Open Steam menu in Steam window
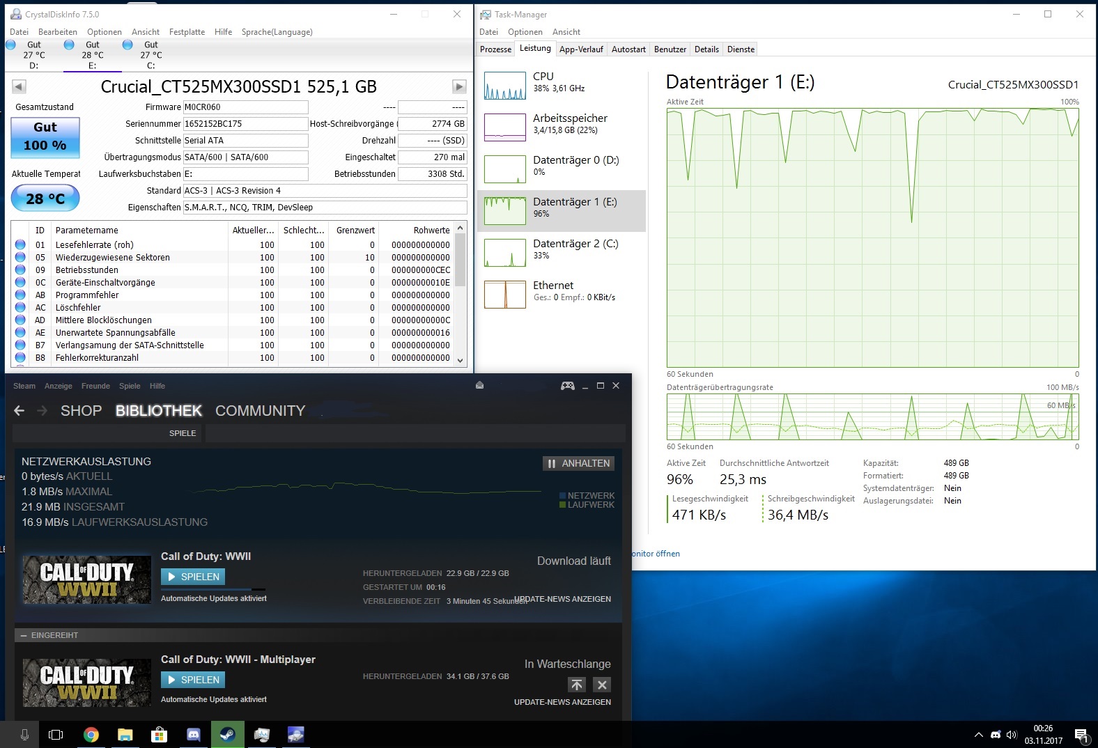Image resolution: width=1098 pixels, height=748 pixels. pyautogui.click(x=24, y=386)
